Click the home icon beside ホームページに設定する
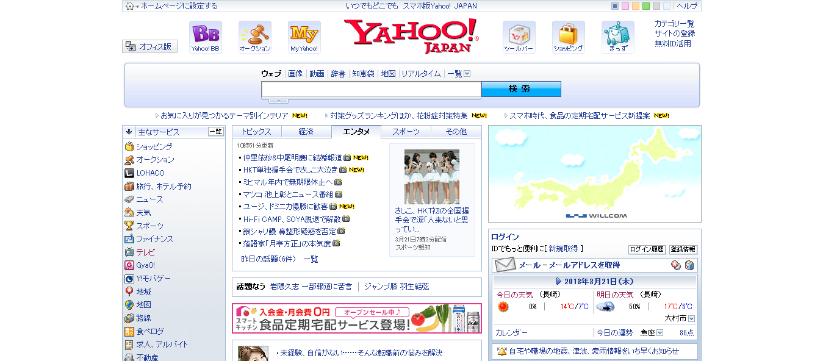Image resolution: width=823 pixels, height=361 pixels. (129, 6)
